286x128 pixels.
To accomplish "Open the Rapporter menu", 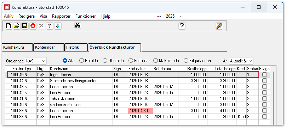I will coord(61,16).
